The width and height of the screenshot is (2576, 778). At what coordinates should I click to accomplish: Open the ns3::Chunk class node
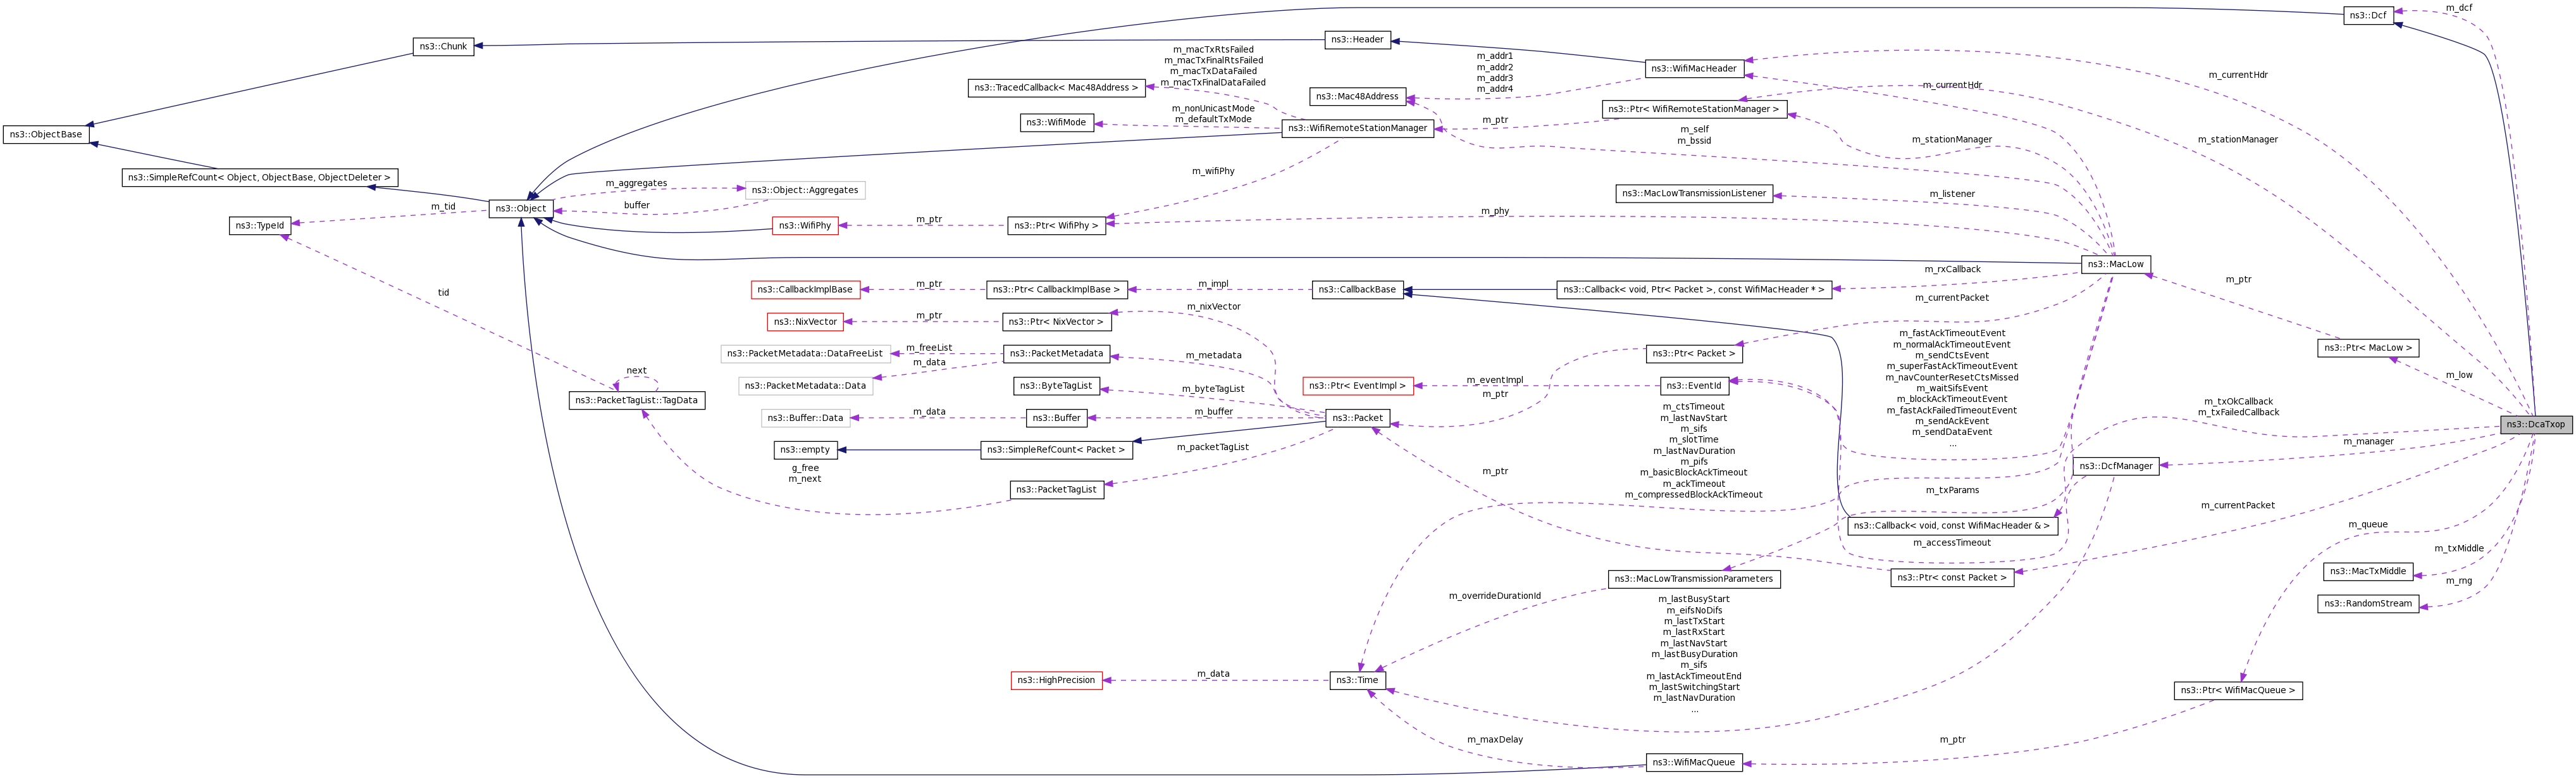coord(443,46)
